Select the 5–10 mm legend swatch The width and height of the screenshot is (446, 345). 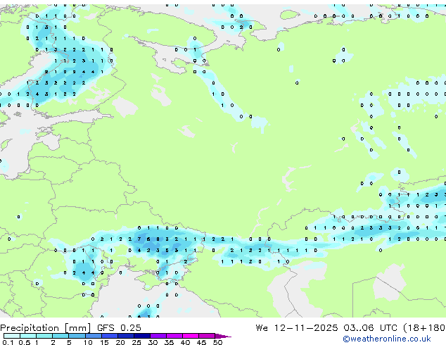tap(77, 336)
